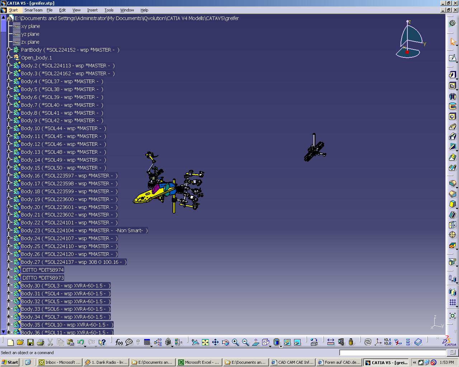
Task: Open the SmarTeam menu
Action: pos(33,10)
